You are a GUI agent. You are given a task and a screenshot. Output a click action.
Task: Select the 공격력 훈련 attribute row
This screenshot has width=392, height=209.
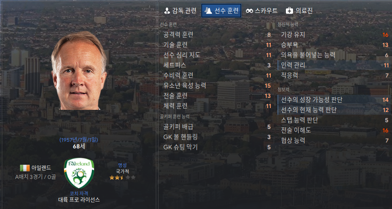click(217, 35)
